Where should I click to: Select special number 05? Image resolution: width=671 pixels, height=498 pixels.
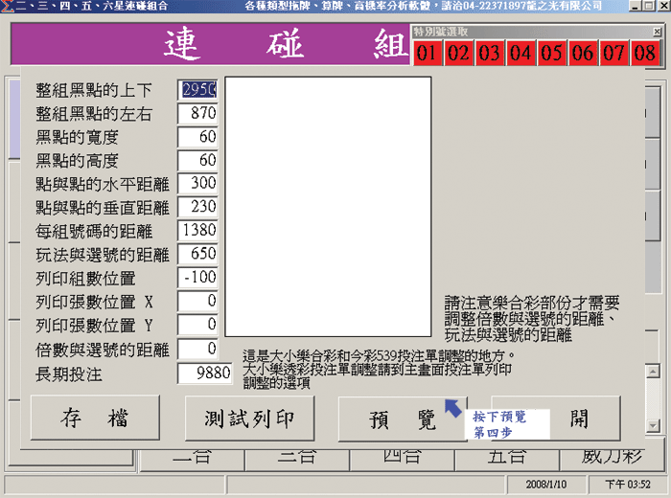click(551, 53)
